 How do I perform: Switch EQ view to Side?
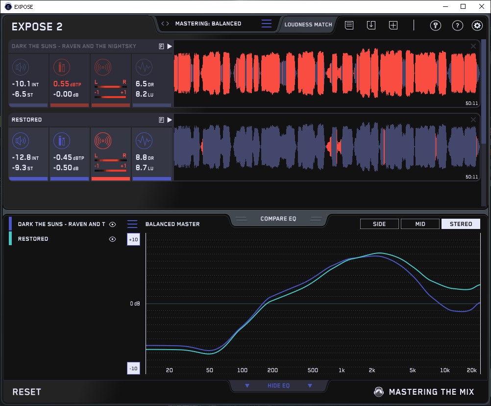click(379, 224)
